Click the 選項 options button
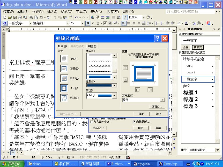Screen dimensions: 223x167 pyautogui.click(x=157, y=107)
